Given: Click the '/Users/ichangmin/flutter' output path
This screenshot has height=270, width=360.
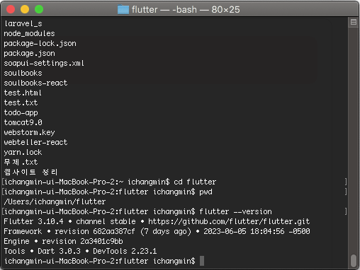Looking at the screenshot, I should click(x=55, y=201).
